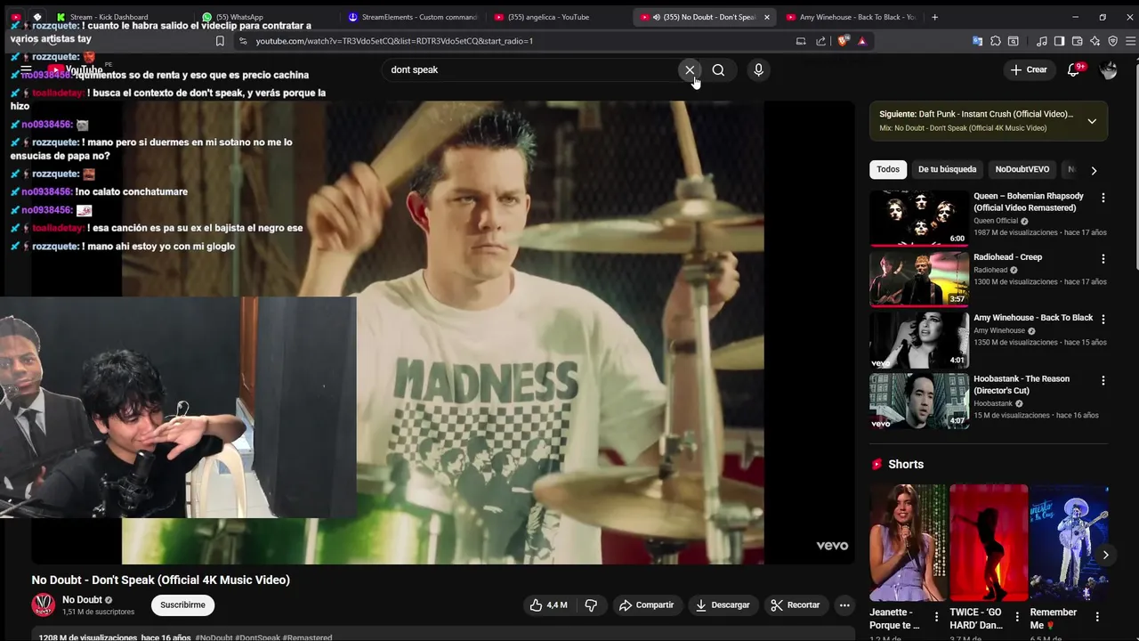Open options menu for Back To Black video

click(x=1103, y=319)
